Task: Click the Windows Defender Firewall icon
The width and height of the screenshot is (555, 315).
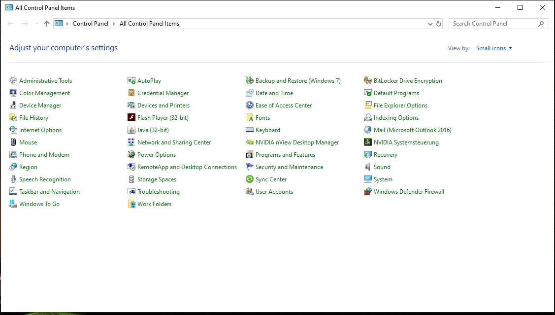Action: [368, 192]
